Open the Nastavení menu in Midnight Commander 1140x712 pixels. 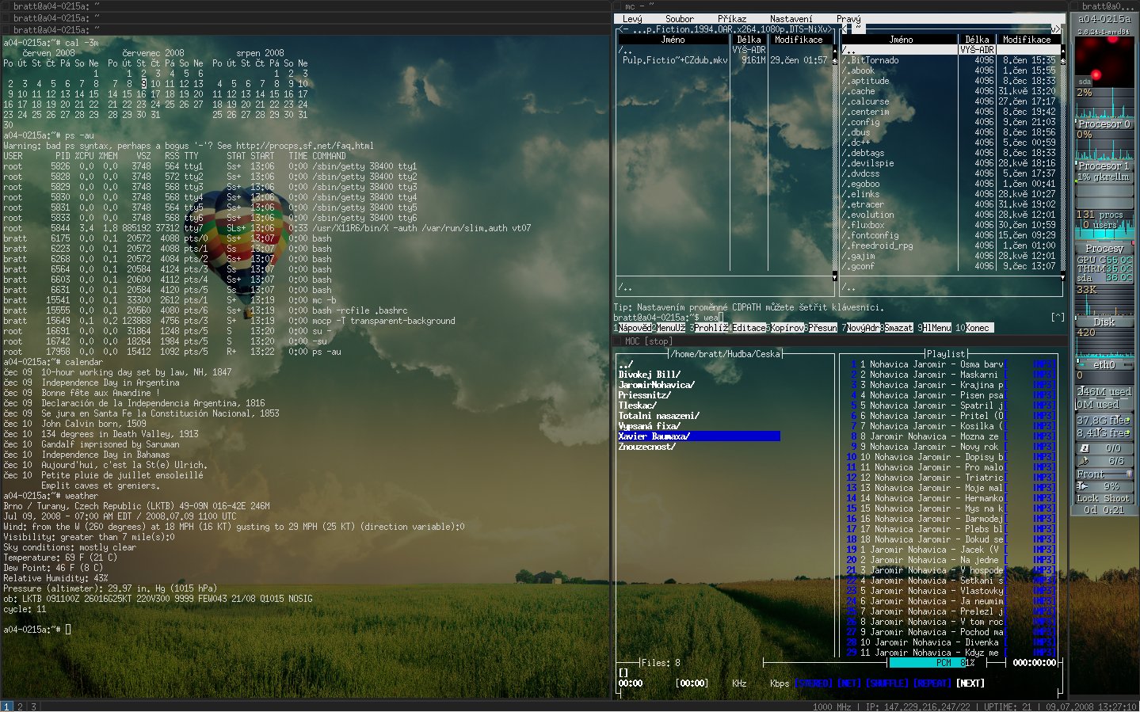tap(792, 17)
